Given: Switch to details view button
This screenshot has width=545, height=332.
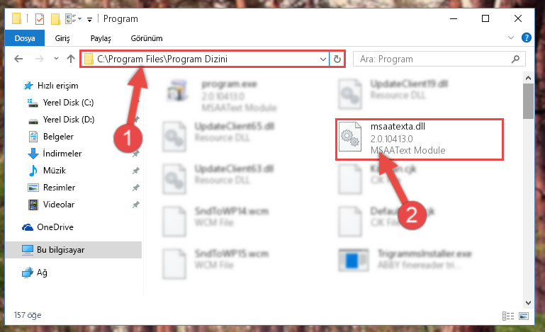Looking at the screenshot, I should [508, 316].
